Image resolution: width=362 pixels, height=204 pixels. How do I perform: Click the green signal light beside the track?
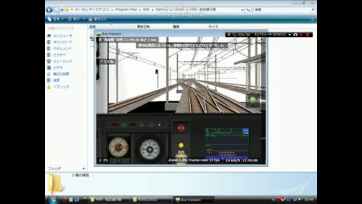point(253,100)
